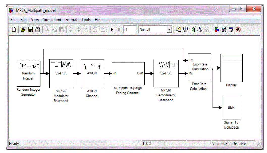Start simulation with the play button
The width and height of the screenshot is (267, 153).
click(112, 30)
